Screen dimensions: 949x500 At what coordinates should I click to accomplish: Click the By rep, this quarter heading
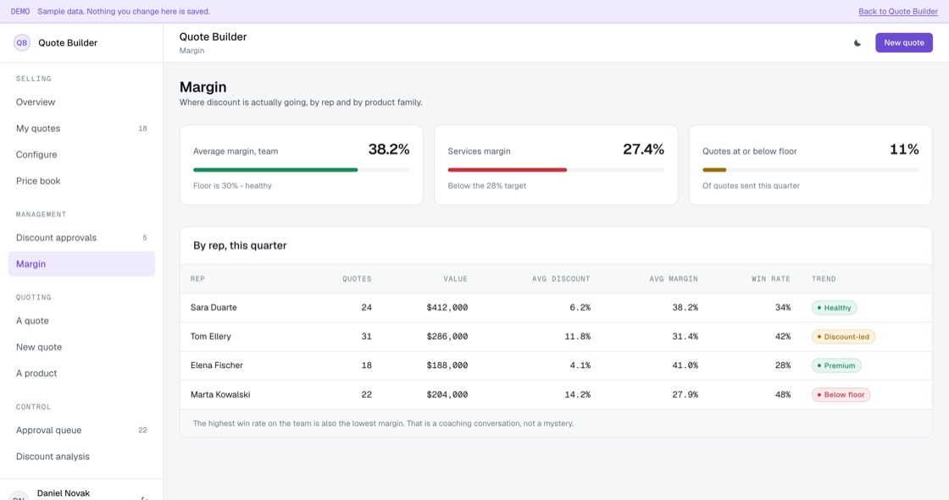[x=240, y=245]
